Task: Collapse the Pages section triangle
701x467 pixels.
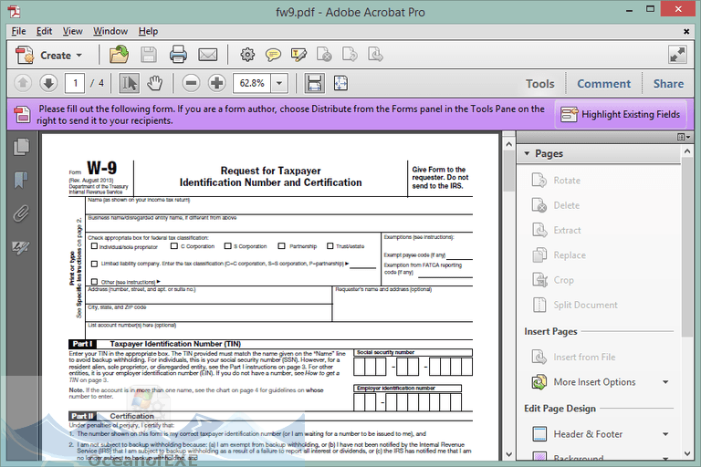Action: 527,153
